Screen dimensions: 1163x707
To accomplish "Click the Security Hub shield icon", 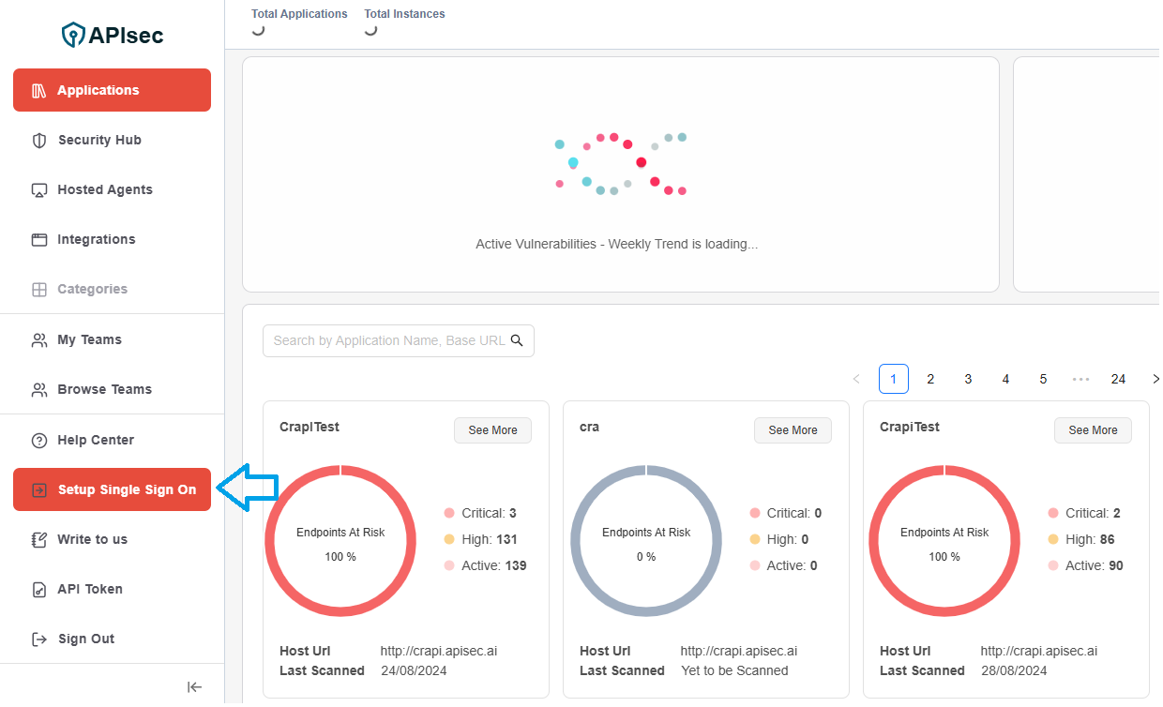I will [39, 141].
